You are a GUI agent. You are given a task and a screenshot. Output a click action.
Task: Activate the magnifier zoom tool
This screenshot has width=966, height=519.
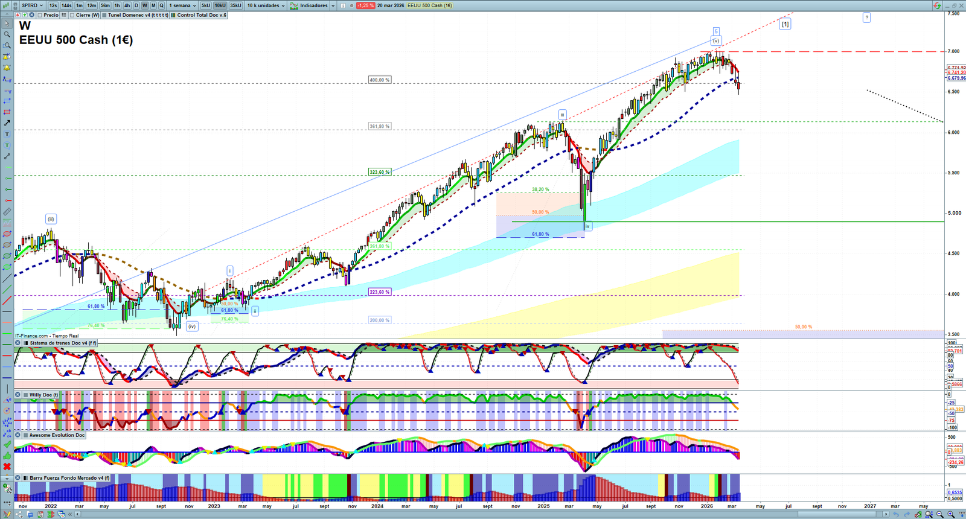tap(7, 34)
